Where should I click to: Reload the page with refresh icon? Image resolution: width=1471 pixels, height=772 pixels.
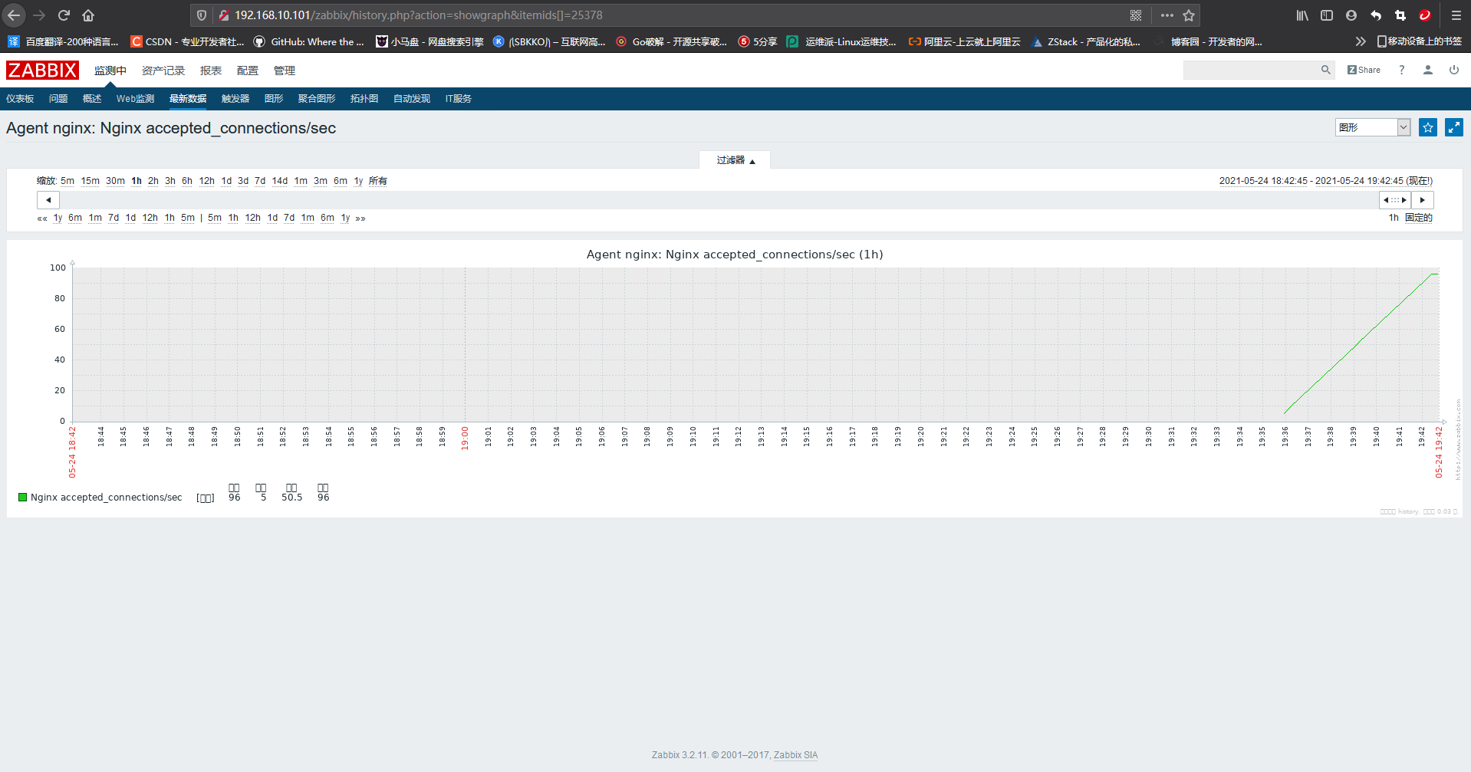[x=64, y=15]
